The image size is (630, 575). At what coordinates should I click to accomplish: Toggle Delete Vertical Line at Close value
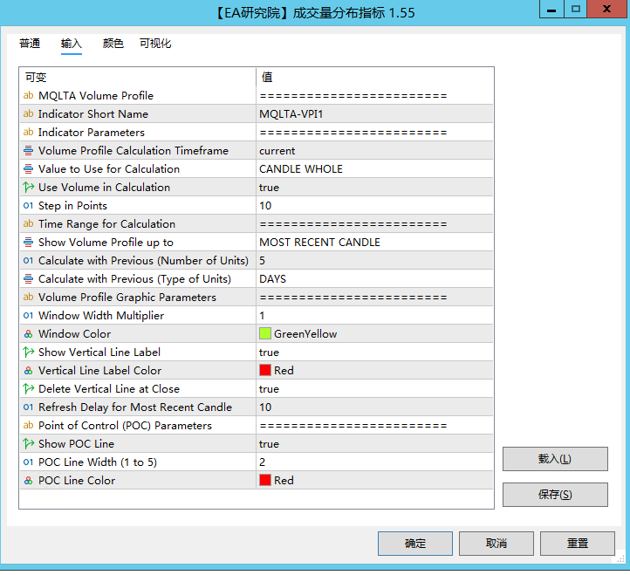[374, 389]
